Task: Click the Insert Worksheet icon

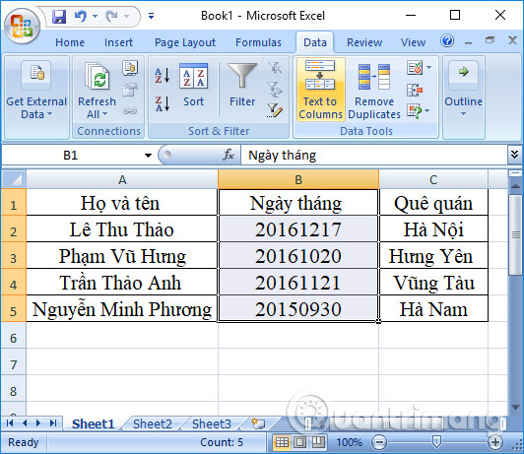Action: pos(258,423)
